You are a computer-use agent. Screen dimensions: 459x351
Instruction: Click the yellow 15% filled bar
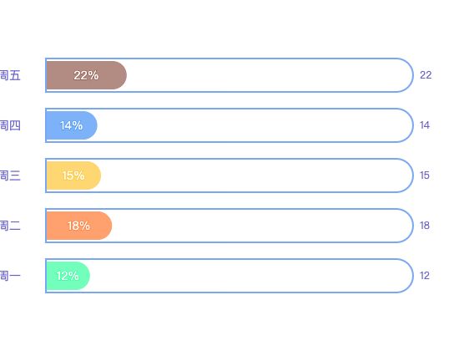coord(73,175)
